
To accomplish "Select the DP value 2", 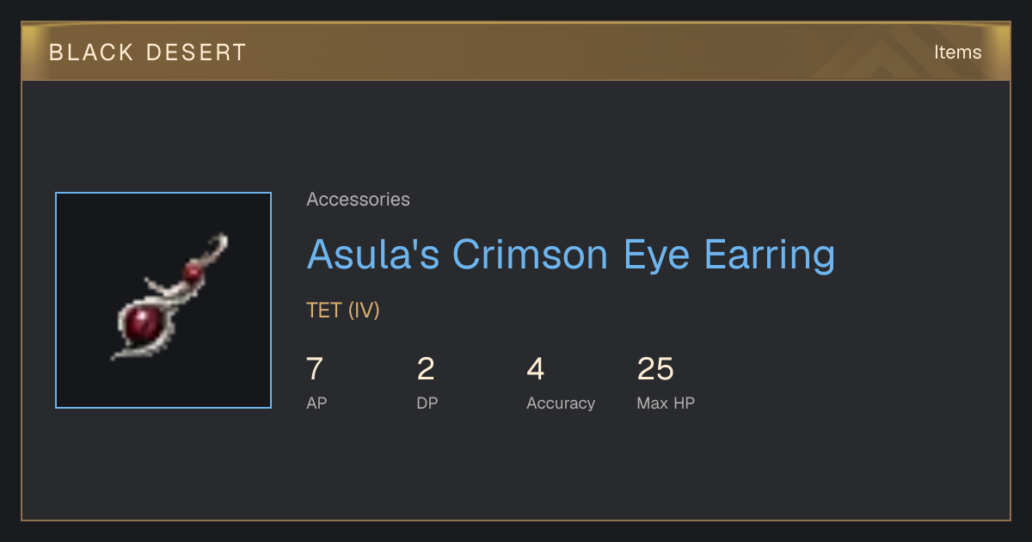I will [x=426, y=369].
